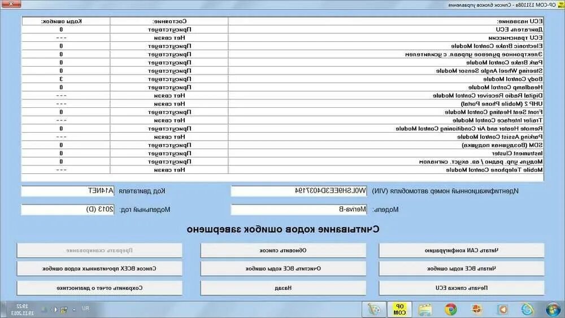Click 'Считывание кодов ошибок завершено' status text
This screenshot has height=318, width=565.
(x=283, y=229)
